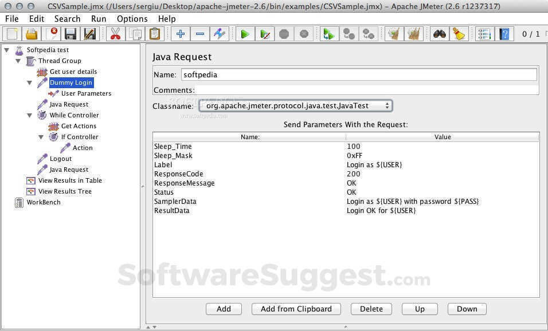Screen dimensions: 548x331
Task: Collapse the While Controller branch
Action: (x=29, y=115)
